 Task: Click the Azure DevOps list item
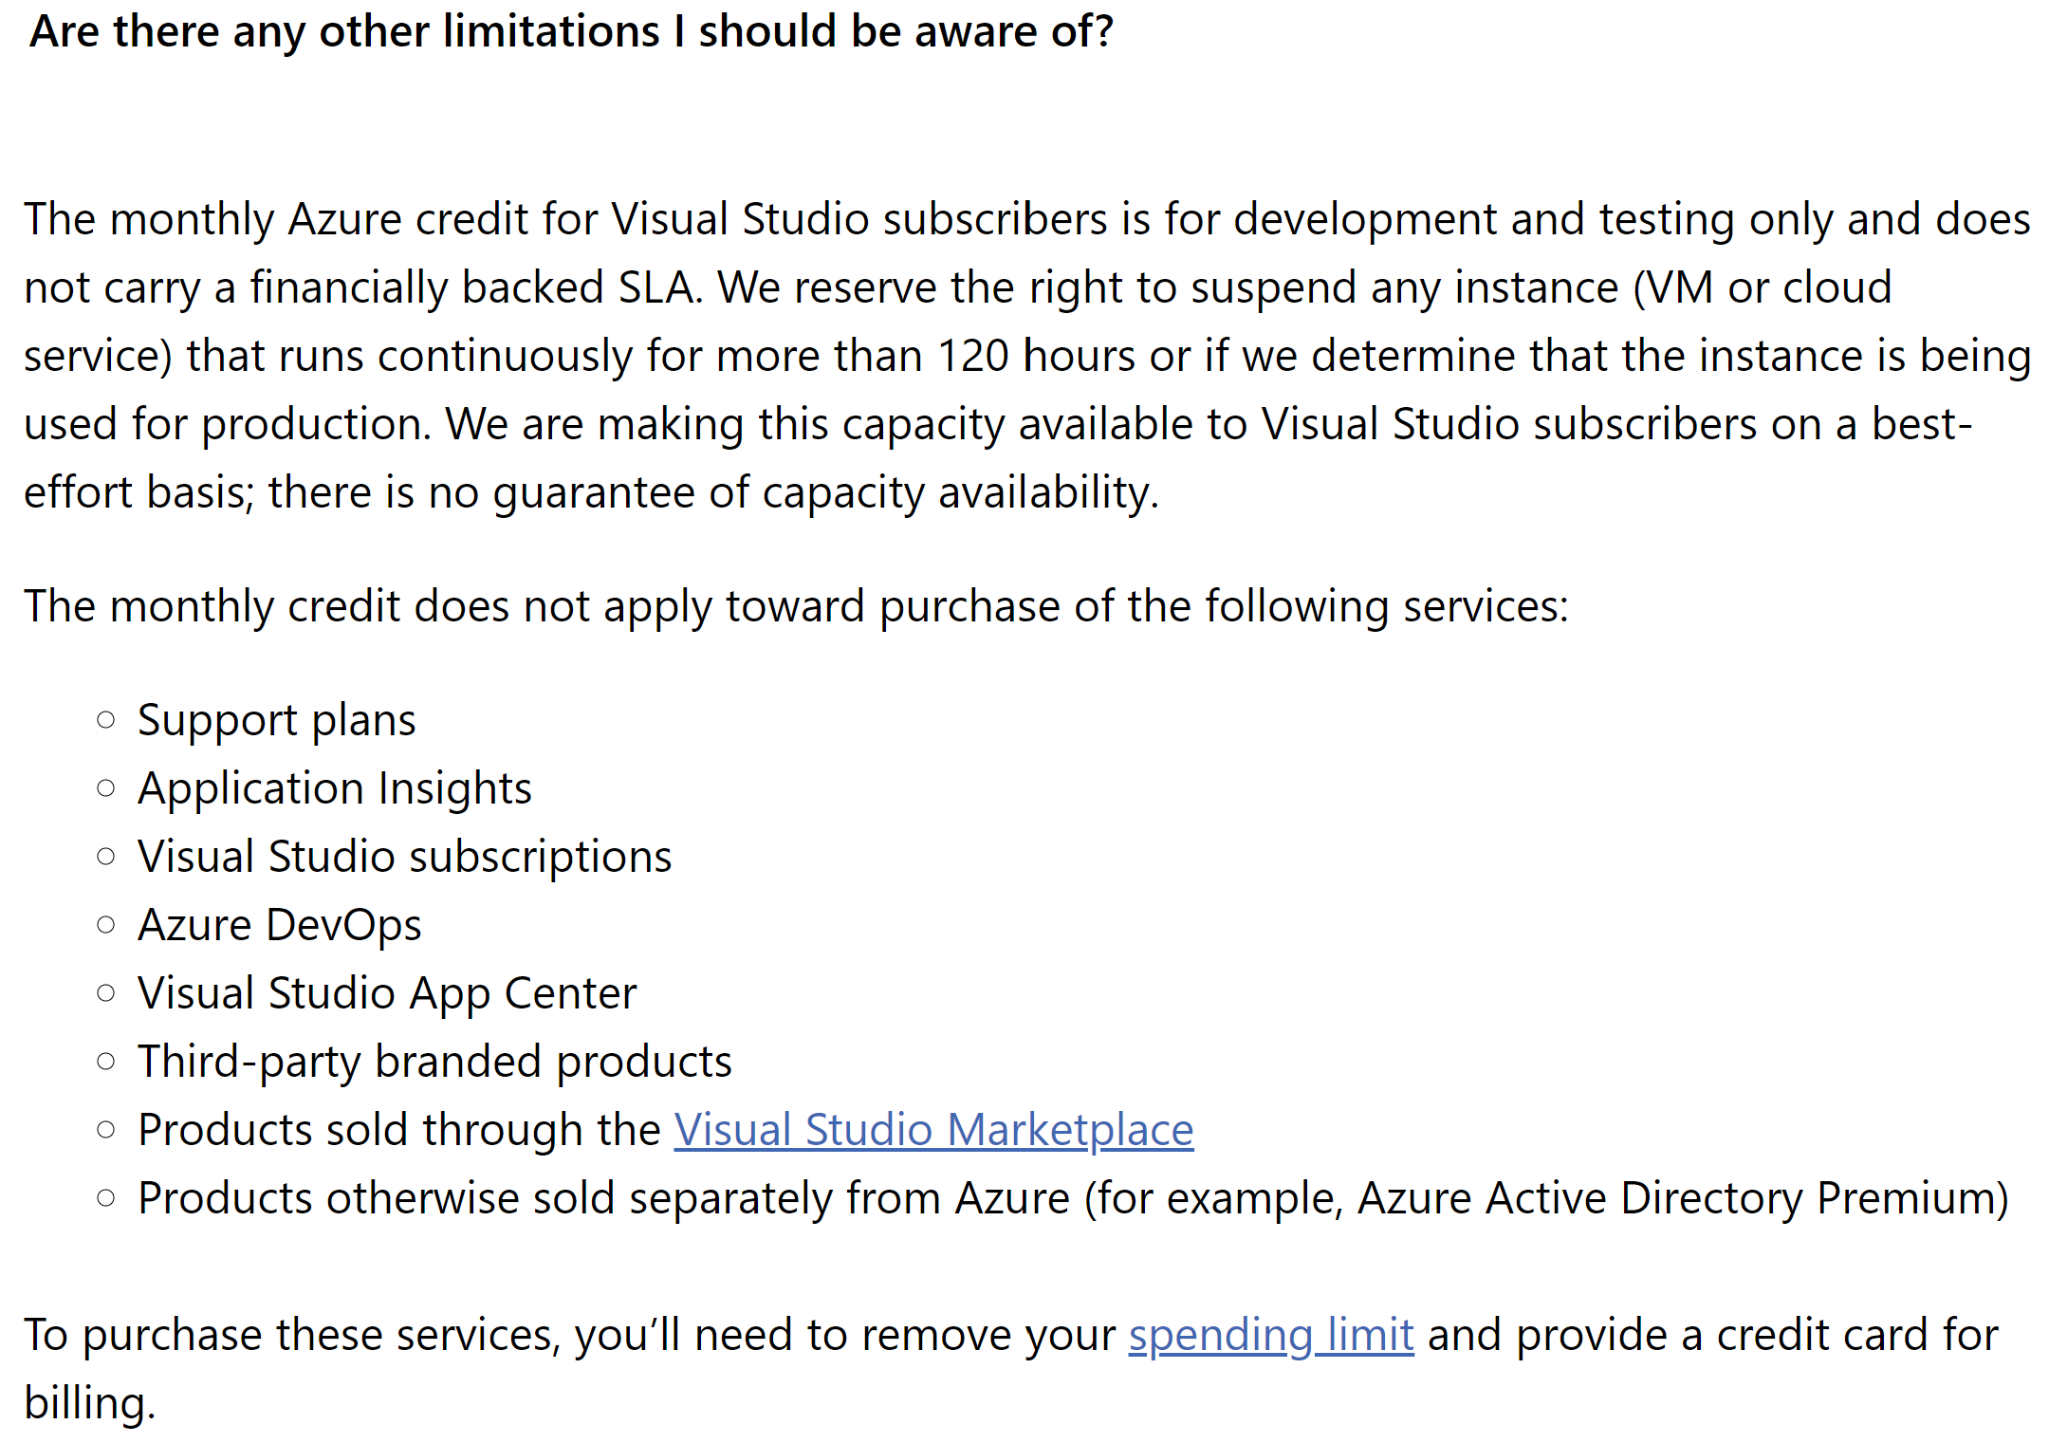pos(280,925)
